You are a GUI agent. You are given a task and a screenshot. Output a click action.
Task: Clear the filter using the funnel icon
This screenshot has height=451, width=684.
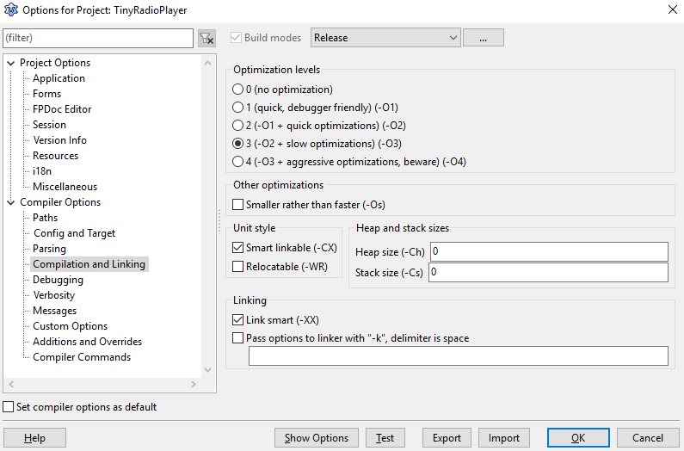point(206,39)
